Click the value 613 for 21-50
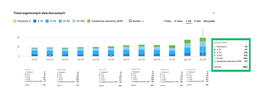 245,56
